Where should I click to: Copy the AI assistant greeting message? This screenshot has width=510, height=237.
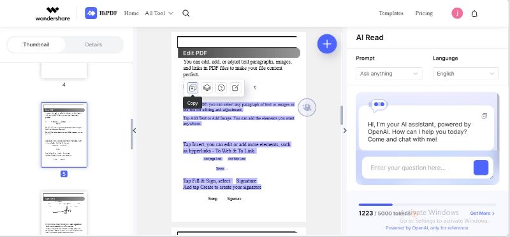[484, 116]
